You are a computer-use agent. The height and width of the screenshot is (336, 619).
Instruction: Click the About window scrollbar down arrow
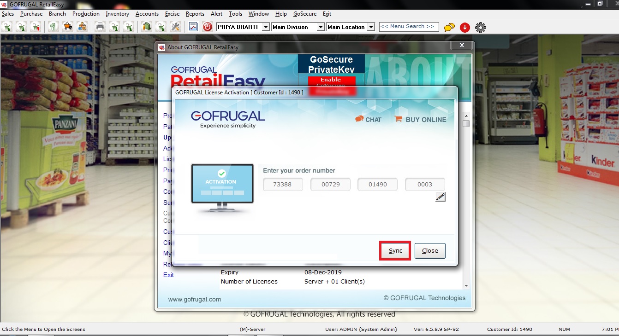click(466, 286)
